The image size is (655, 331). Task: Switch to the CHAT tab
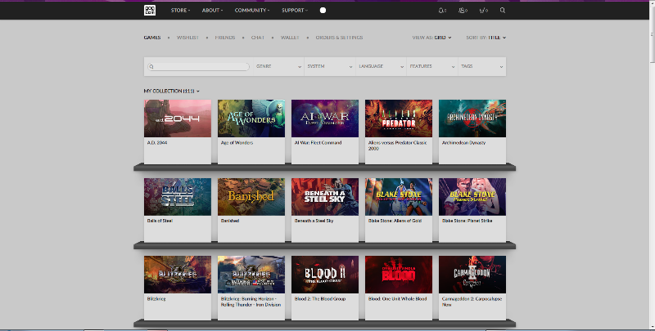[x=258, y=38]
